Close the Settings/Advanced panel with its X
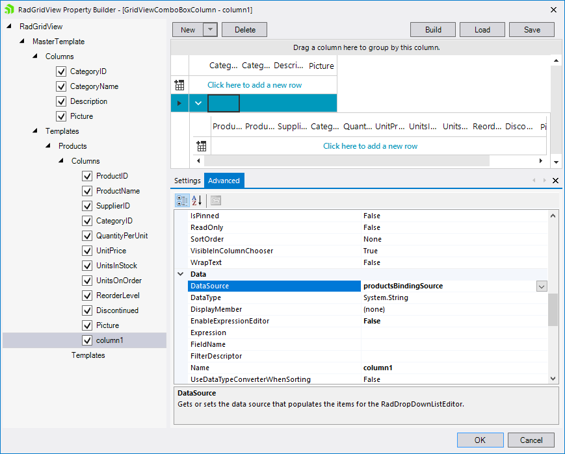 tap(556, 181)
